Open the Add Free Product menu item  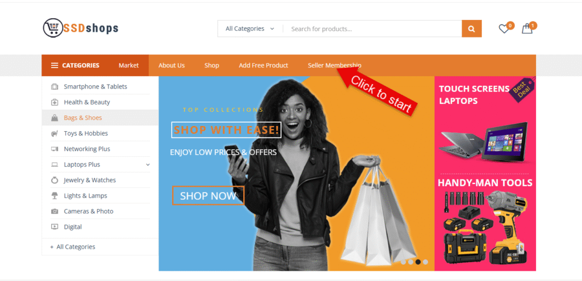click(263, 65)
